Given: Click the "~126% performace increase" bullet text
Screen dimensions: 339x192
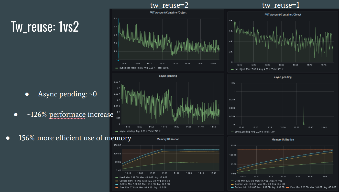Looking at the screenshot, I should tap(70, 114).
